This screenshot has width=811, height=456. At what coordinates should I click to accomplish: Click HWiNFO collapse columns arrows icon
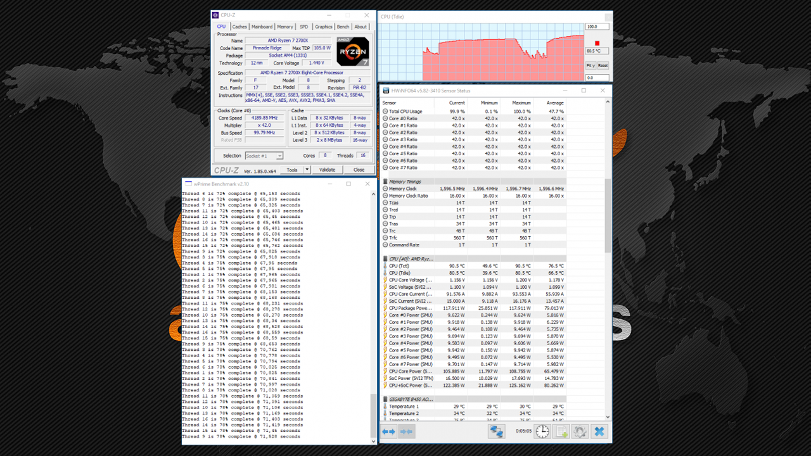(x=407, y=431)
